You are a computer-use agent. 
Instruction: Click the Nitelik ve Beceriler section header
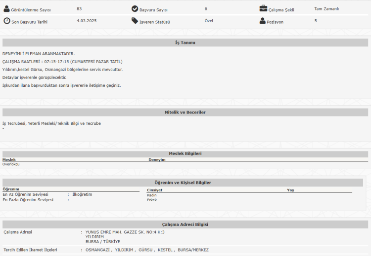[x=185, y=112]
